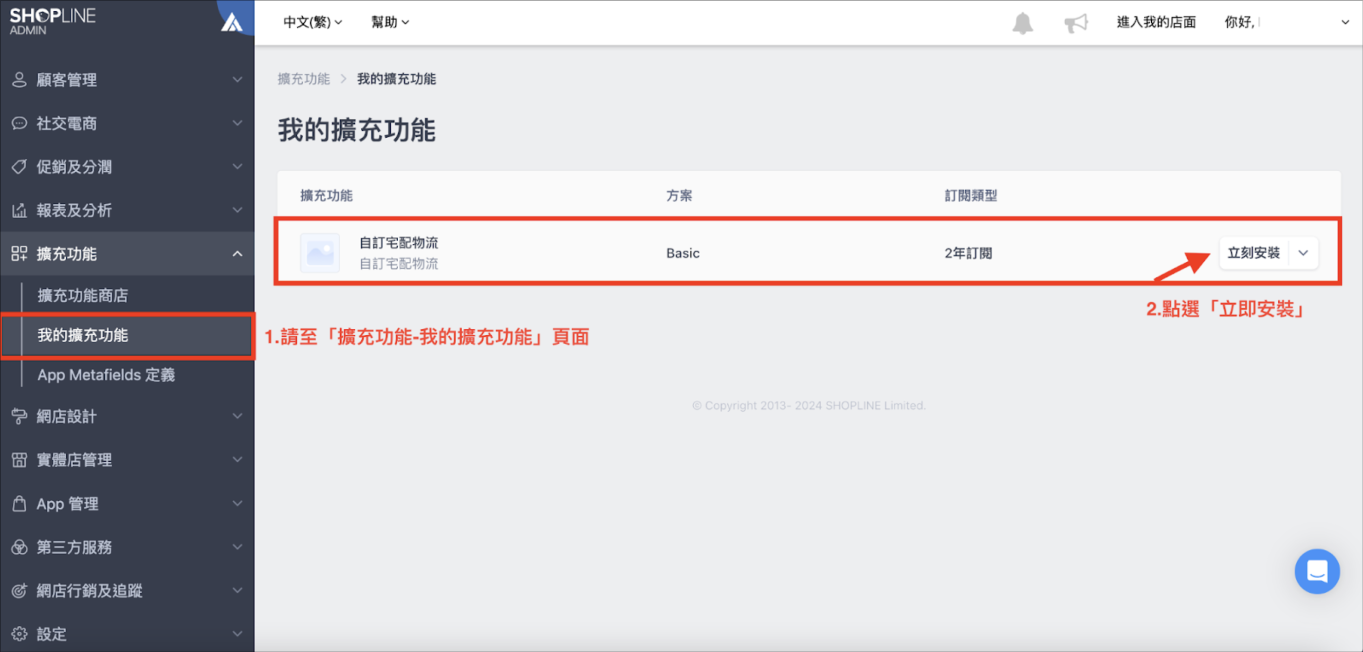Click the customer management person icon
1363x652 pixels.
[19, 80]
